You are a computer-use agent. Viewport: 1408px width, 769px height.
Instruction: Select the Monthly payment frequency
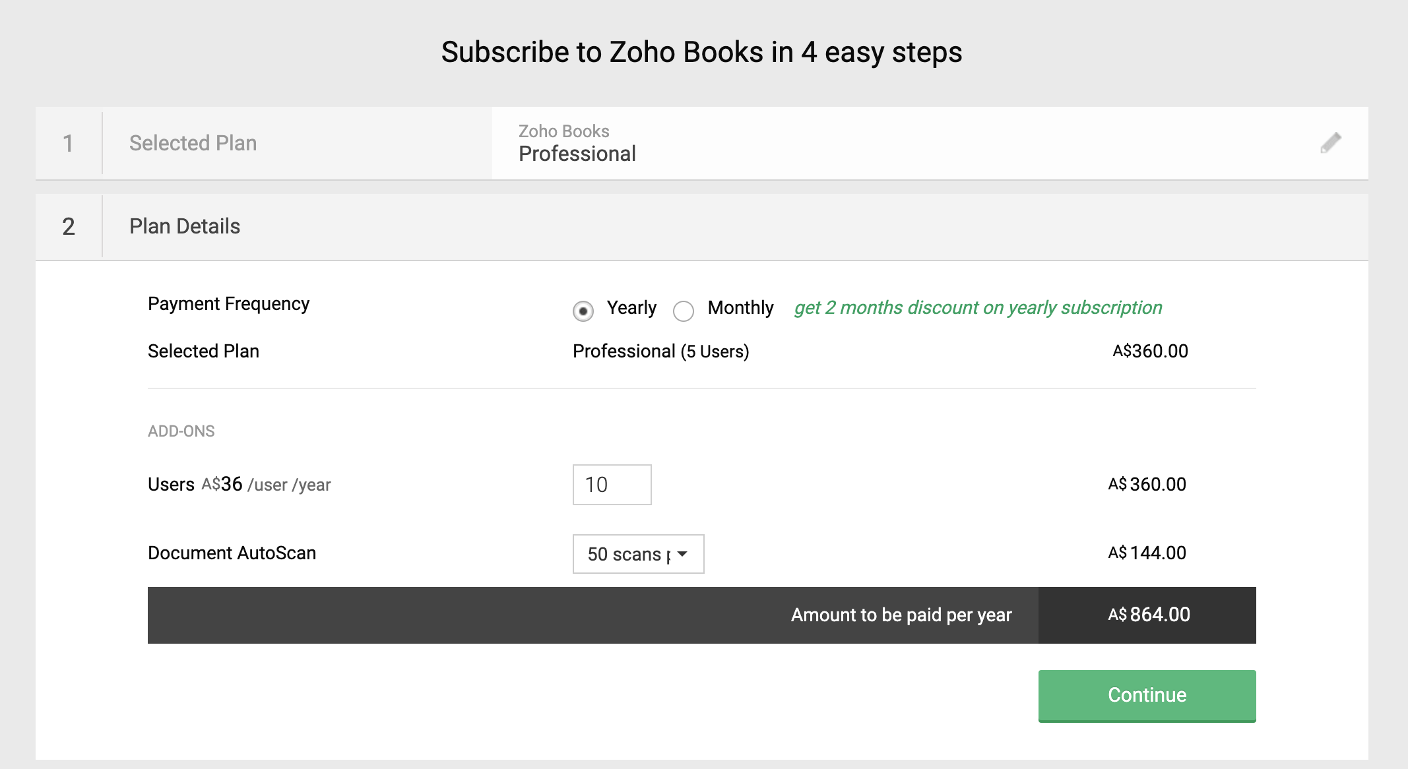pyautogui.click(x=684, y=311)
